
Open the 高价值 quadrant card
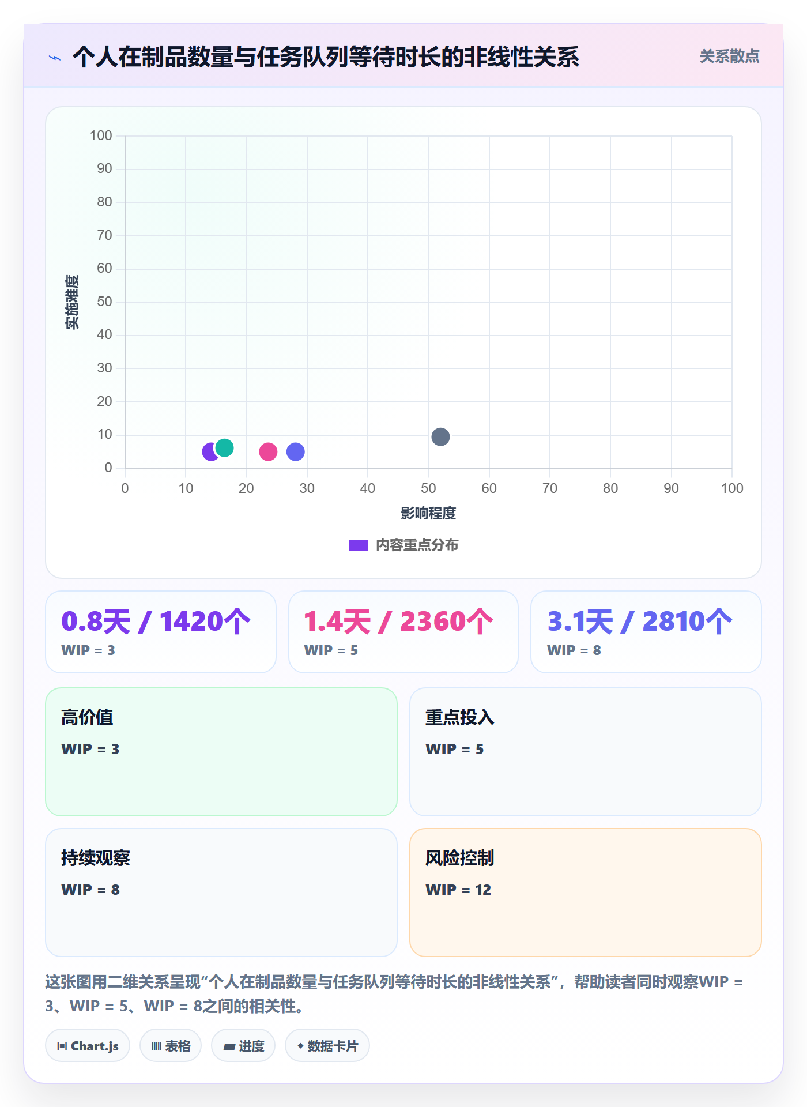(221, 751)
